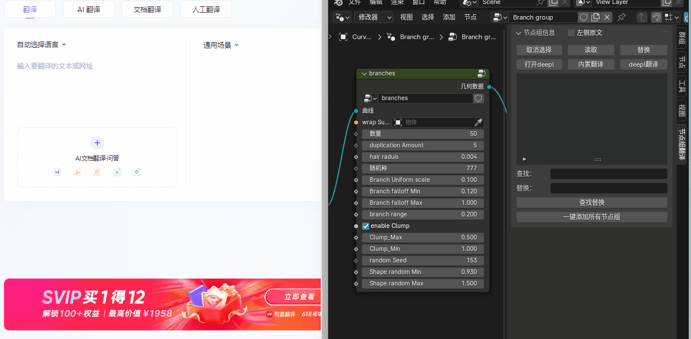Click the 取消选择 button
691x339 pixels.
pos(539,50)
